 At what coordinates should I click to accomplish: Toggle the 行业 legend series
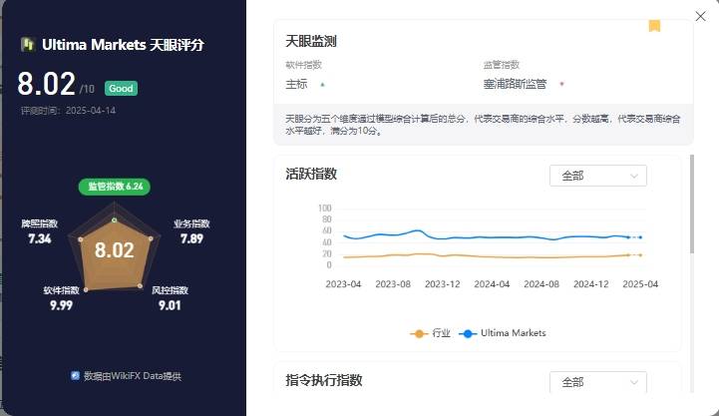(430, 333)
